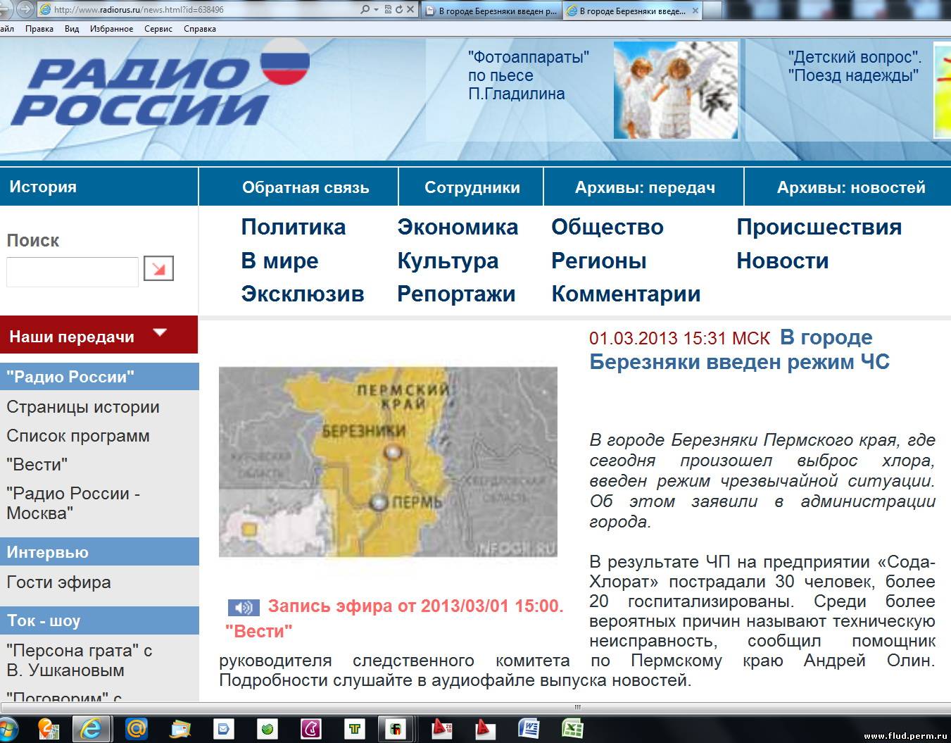Open the 'Фотоаппараты' по пьесе П.Гладилина banner link

tap(528, 75)
